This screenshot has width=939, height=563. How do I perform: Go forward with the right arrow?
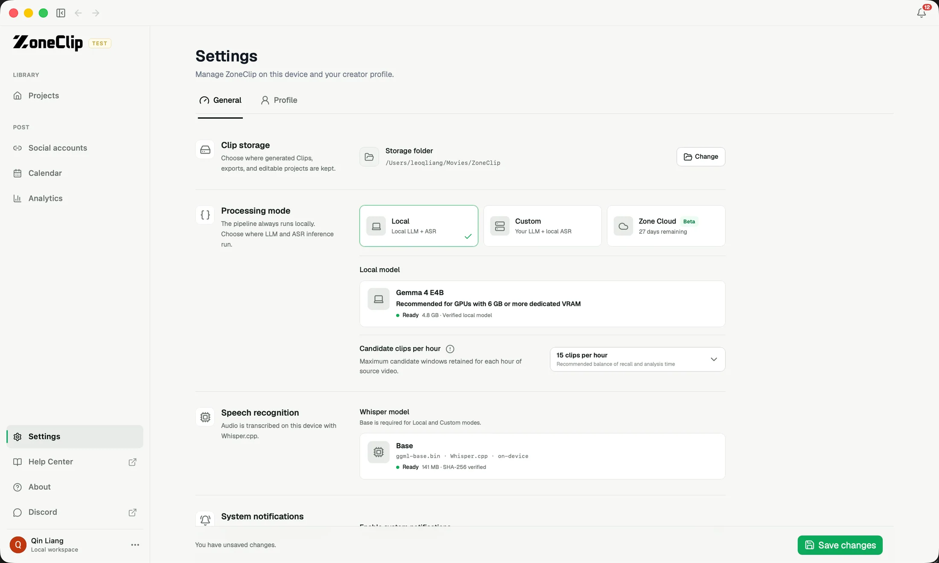[x=96, y=13]
